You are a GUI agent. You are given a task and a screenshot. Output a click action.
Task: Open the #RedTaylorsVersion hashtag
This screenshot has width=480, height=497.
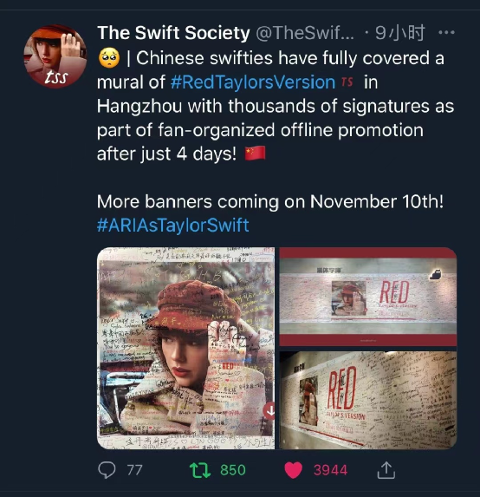pos(253,82)
